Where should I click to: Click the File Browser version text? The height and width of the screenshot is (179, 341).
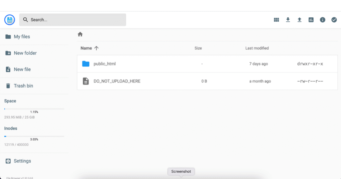(x=20, y=178)
